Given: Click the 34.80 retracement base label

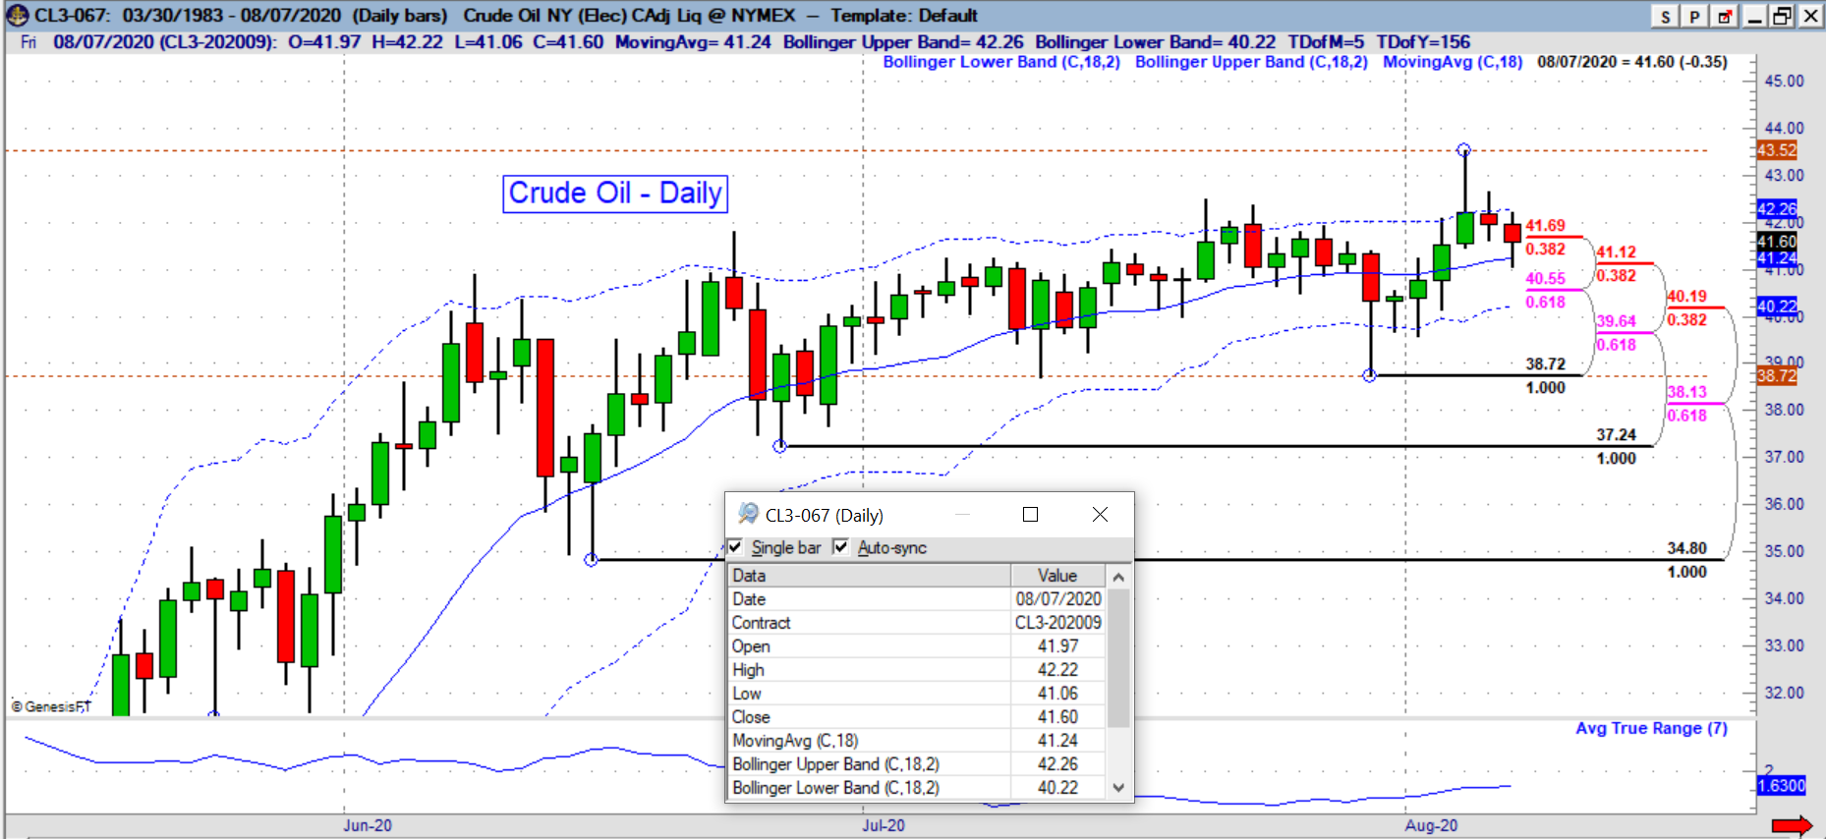Looking at the screenshot, I should click(1686, 548).
